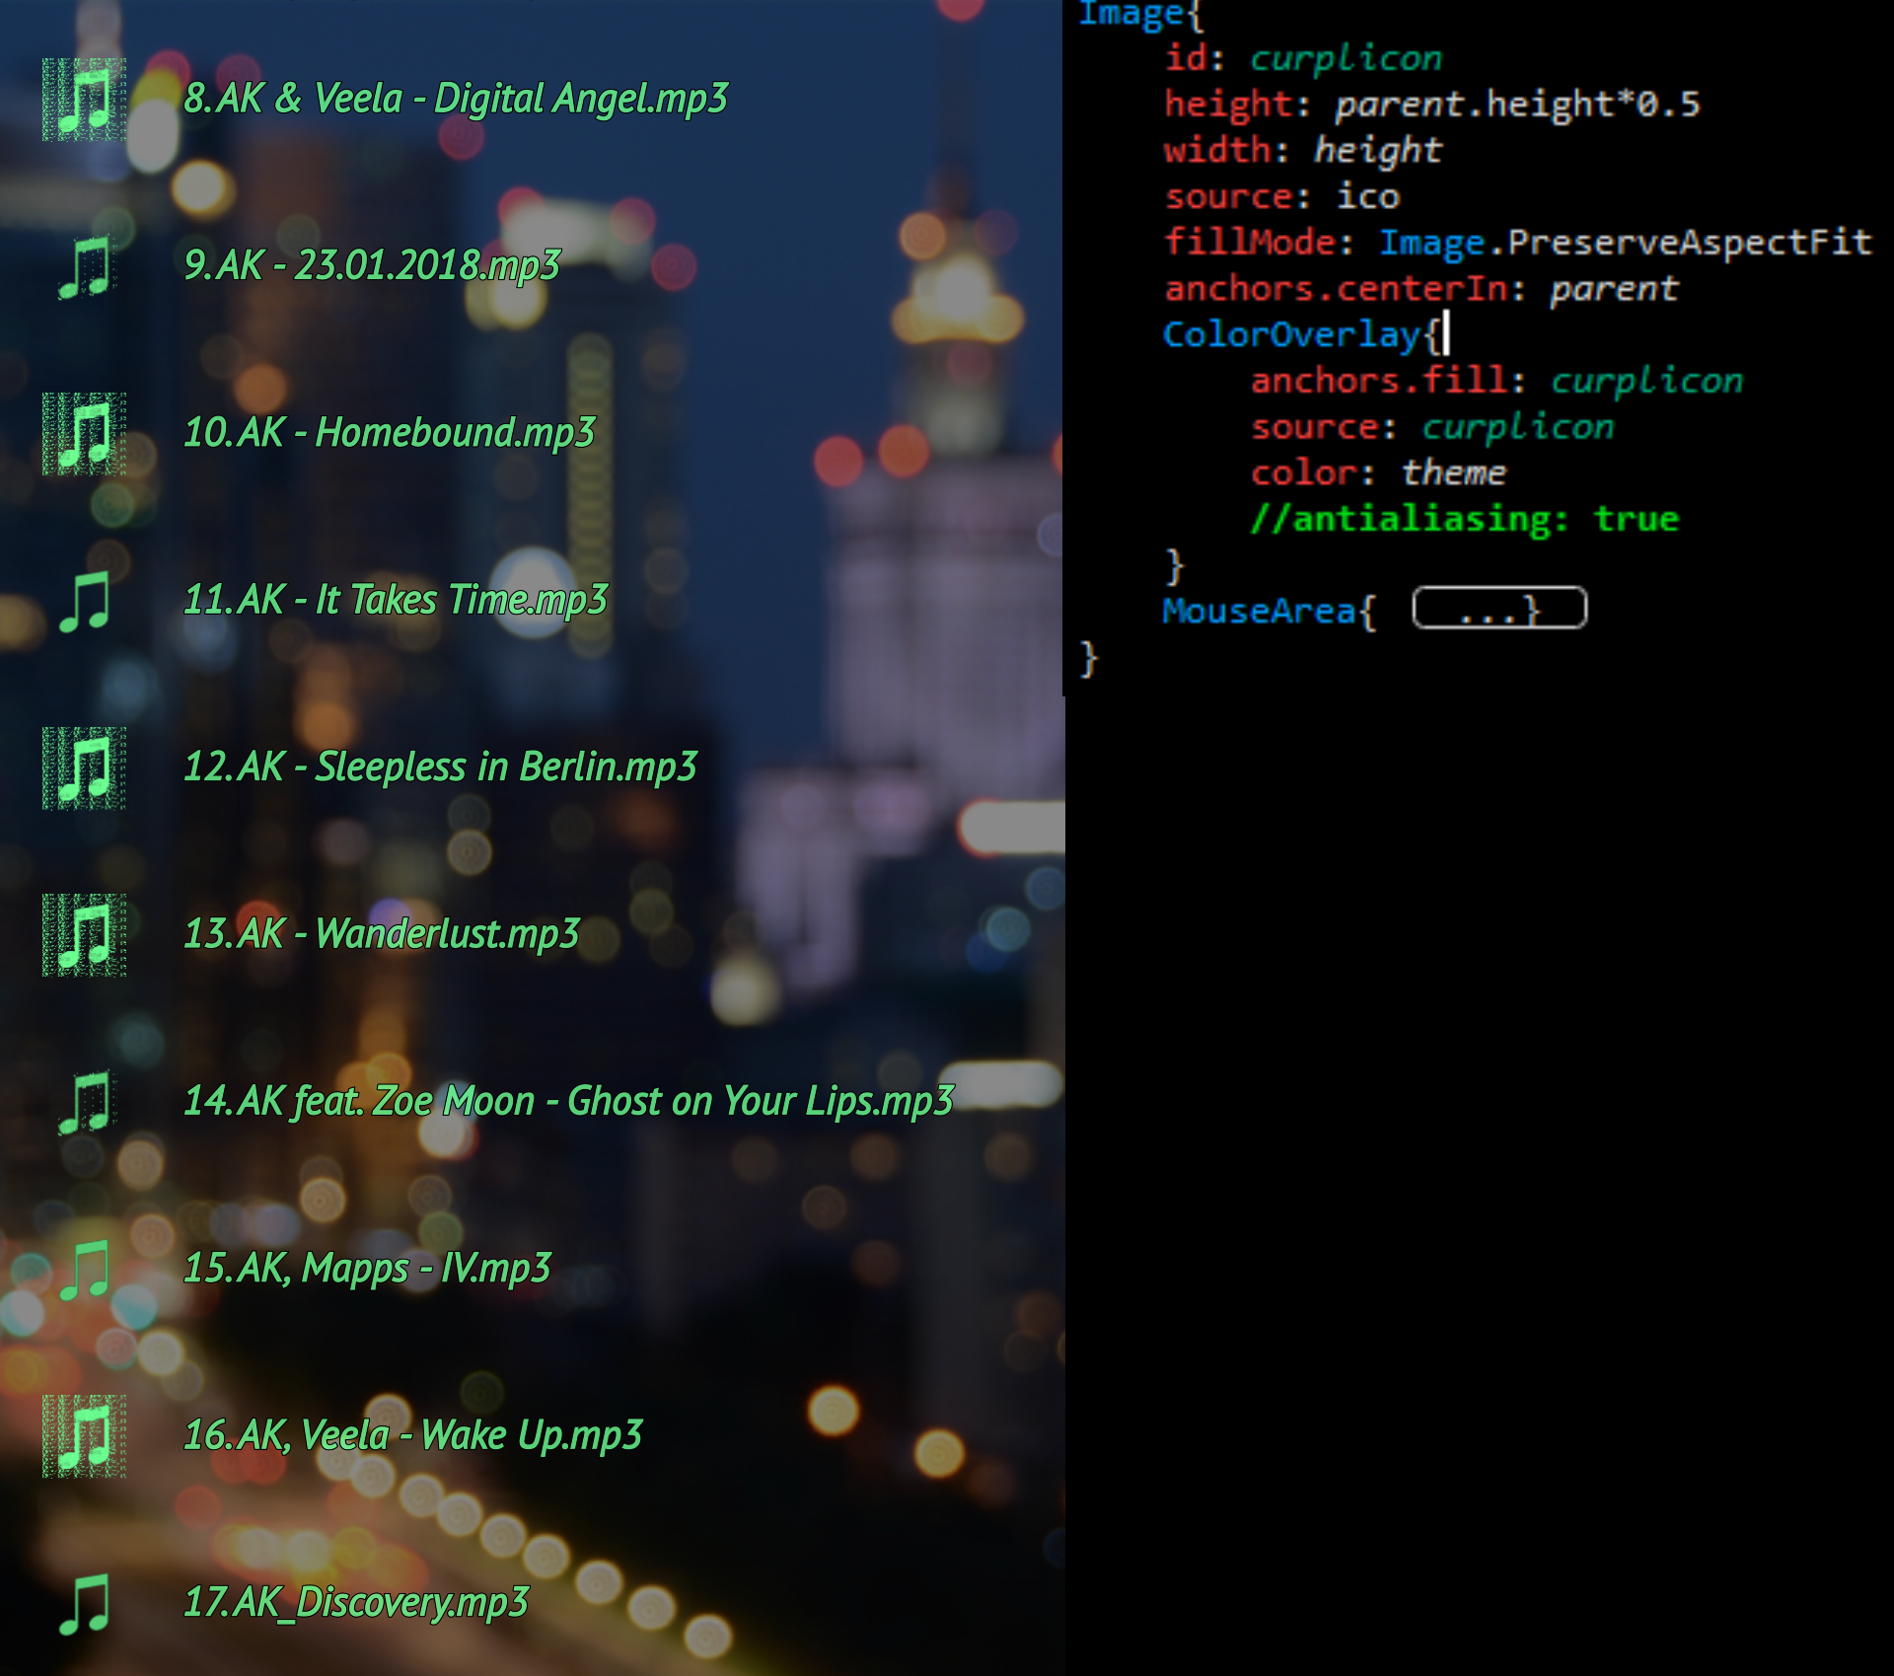Viewport: 1894px width, 1676px height.
Task: Expand the collapsed MouseArea code block
Action: (1498, 609)
